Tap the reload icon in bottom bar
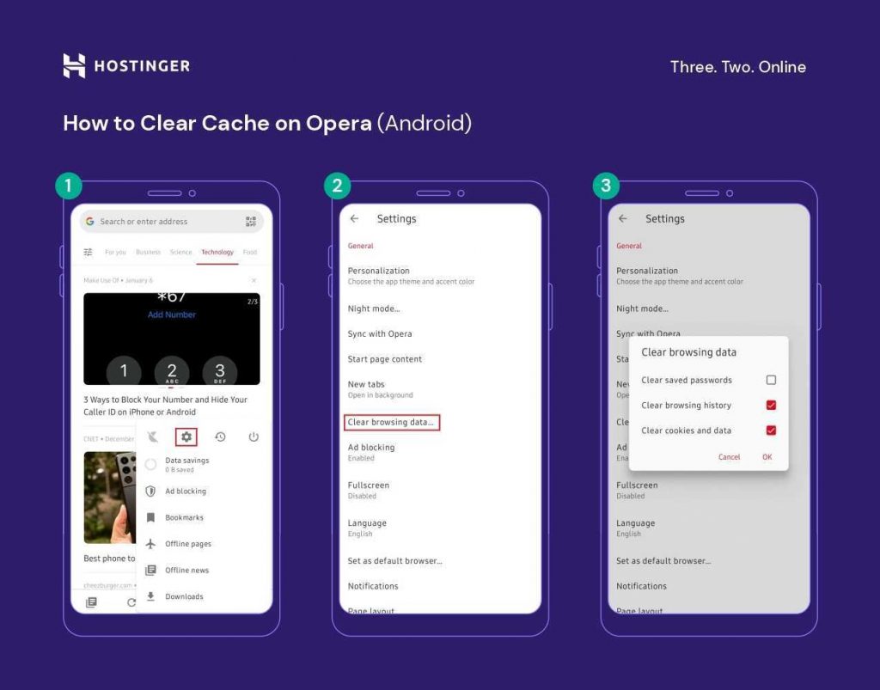Screen dimensions: 880x690 (131, 602)
